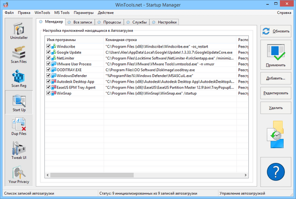The image size is (296, 199).
Task: Open the Your Privacy tool
Action: [x=19, y=175]
